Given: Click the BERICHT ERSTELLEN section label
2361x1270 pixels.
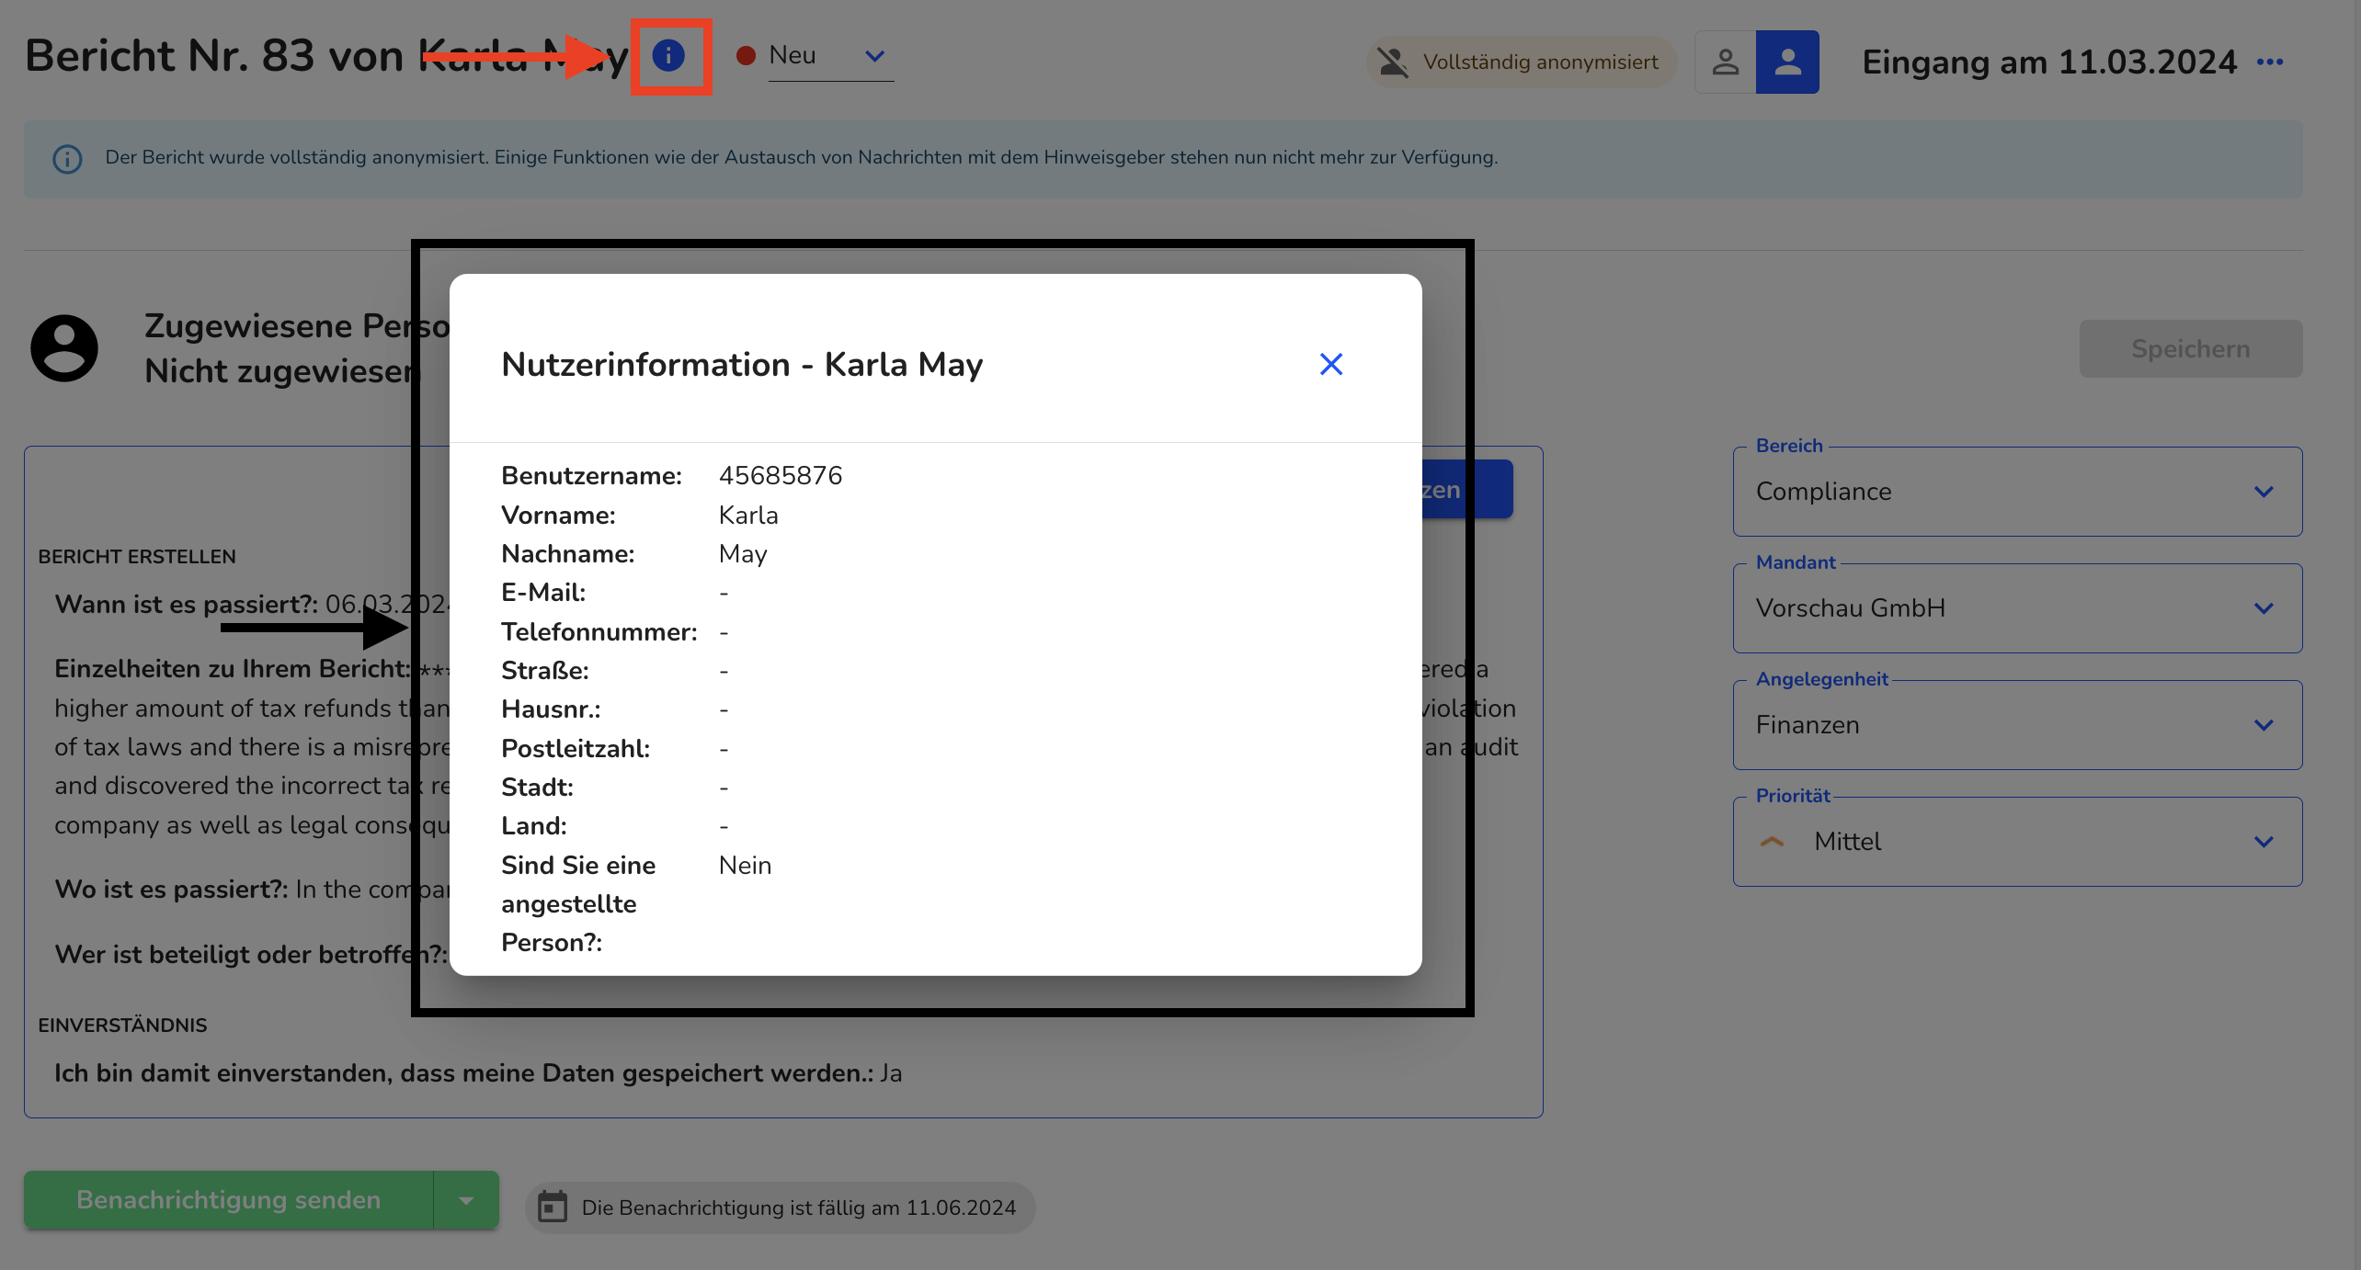Looking at the screenshot, I should [x=137, y=557].
